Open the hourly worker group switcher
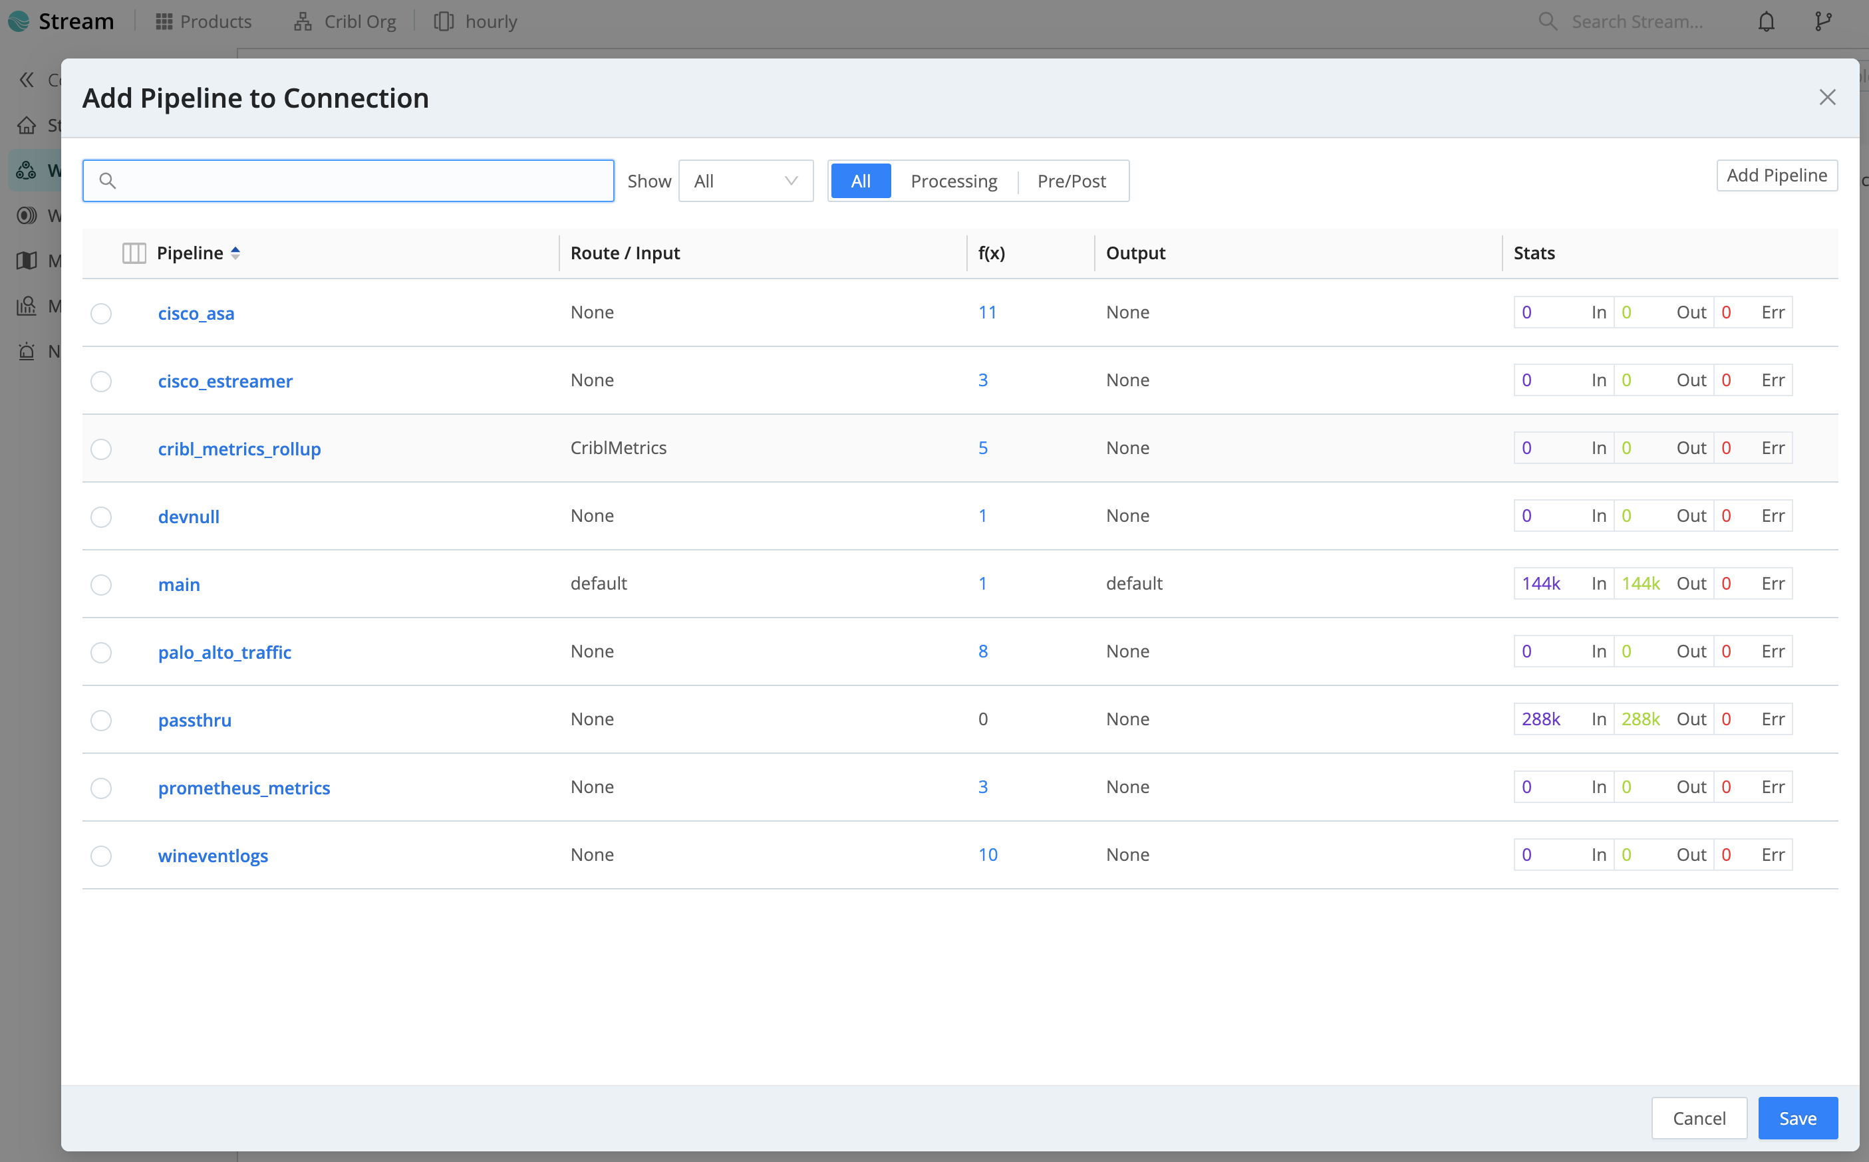The image size is (1869, 1162). (475, 21)
